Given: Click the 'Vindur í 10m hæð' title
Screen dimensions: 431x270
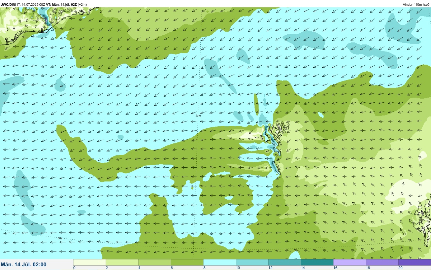Looking at the screenshot, I should coord(416,4).
